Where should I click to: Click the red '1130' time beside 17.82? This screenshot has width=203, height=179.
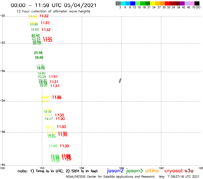[64, 146]
